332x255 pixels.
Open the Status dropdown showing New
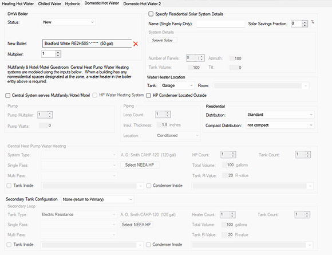click(69, 22)
